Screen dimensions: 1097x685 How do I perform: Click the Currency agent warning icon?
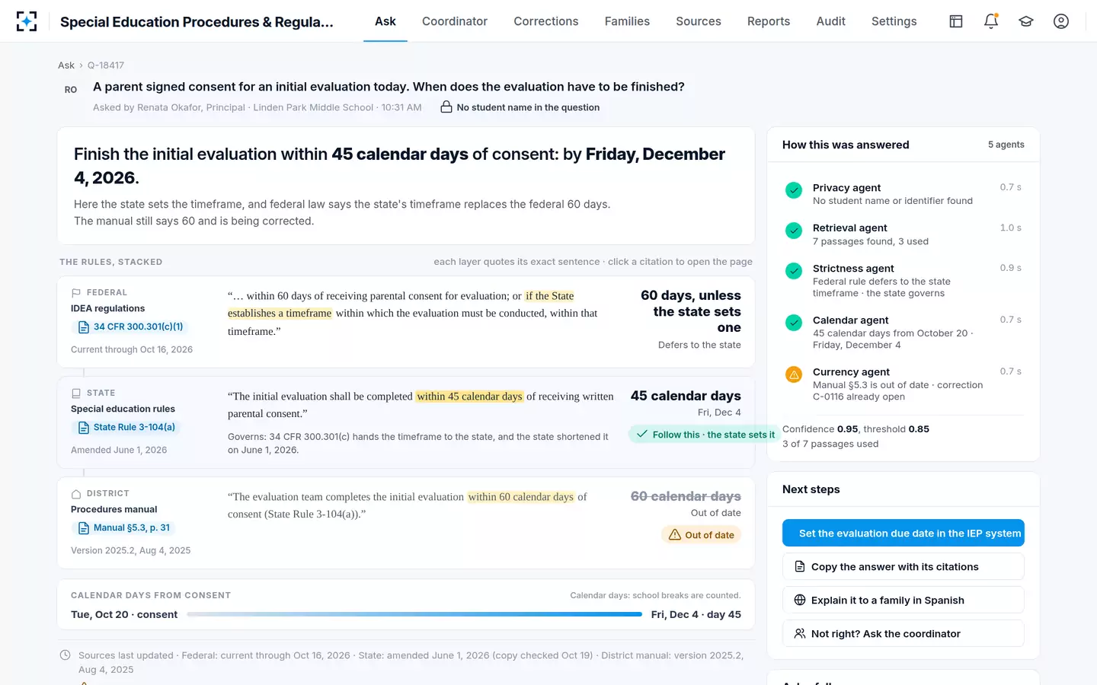tap(794, 374)
